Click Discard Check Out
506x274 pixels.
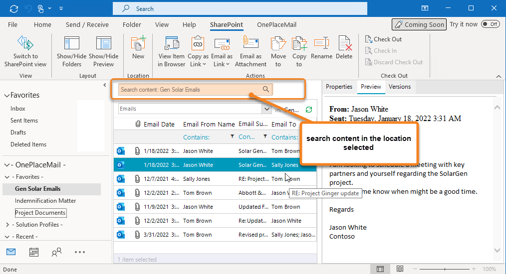(x=394, y=62)
